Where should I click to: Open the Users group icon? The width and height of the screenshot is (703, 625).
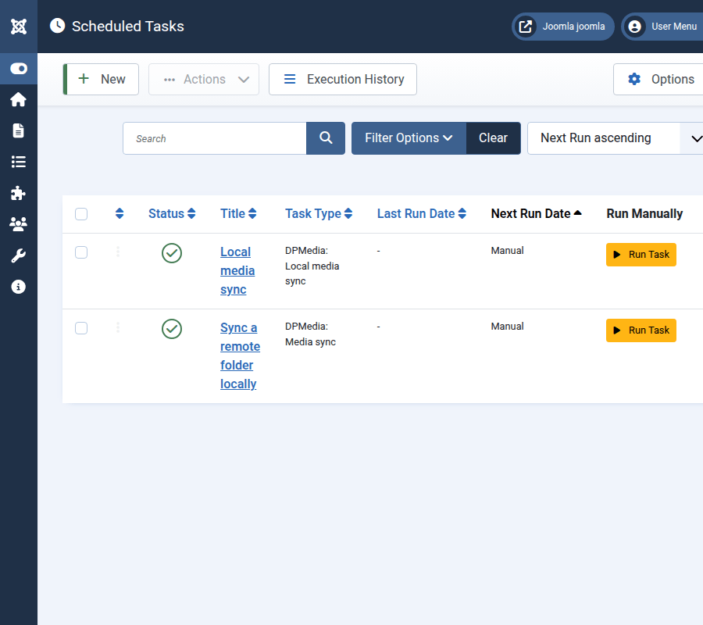19,224
